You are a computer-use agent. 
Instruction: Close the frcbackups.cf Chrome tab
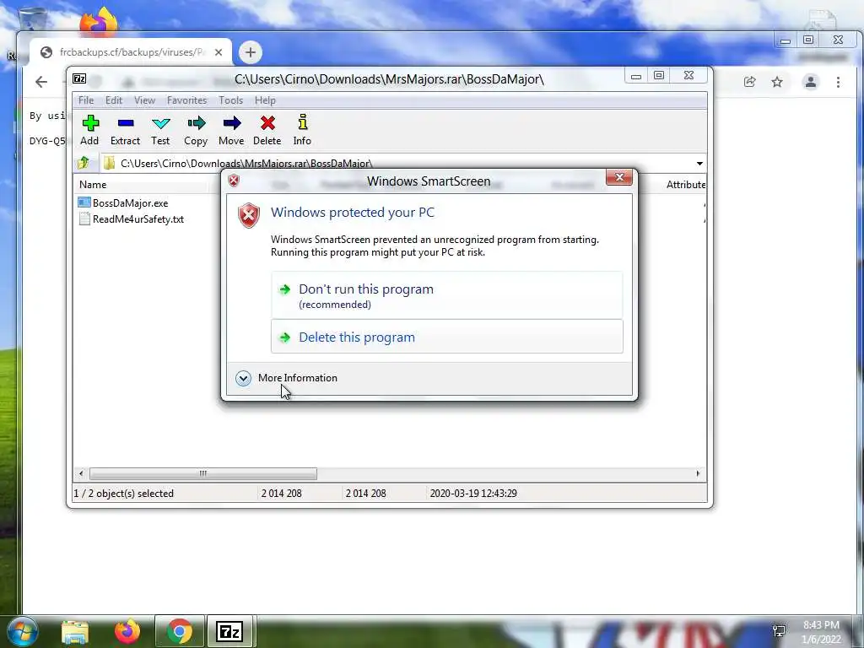click(x=219, y=52)
